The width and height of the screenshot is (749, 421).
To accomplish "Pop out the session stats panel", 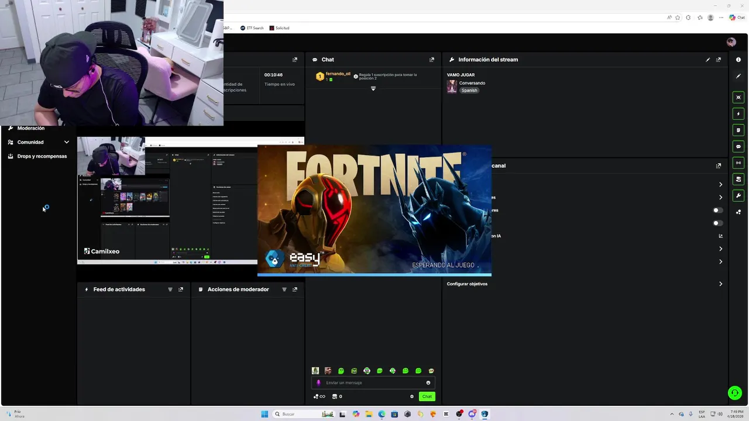I will [295, 60].
